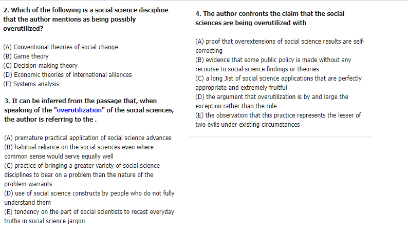Pick answer (C) Decision-making theory
This screenshot has height=235, width=408.
tap(40, 66)
